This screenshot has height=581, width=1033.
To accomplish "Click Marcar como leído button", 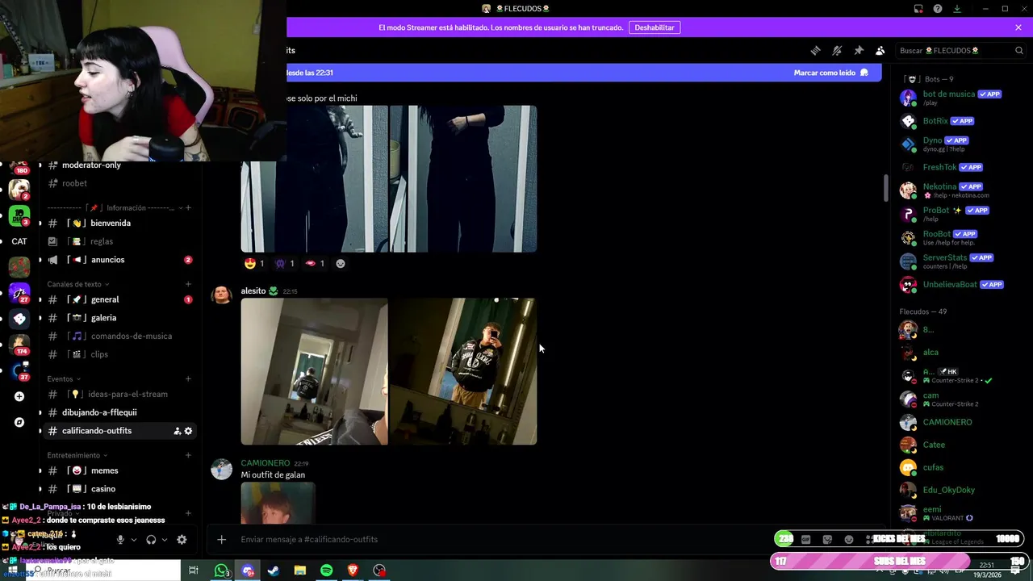I will [830, 73].
